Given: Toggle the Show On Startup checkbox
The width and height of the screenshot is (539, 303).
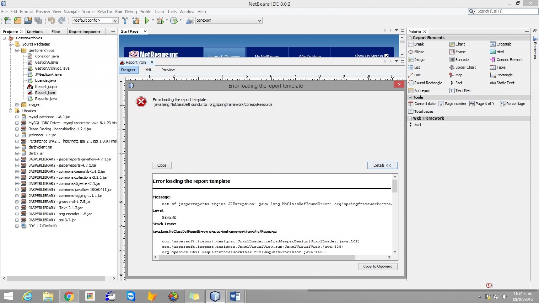Looking at the screenshot, I should coord(387,56).
